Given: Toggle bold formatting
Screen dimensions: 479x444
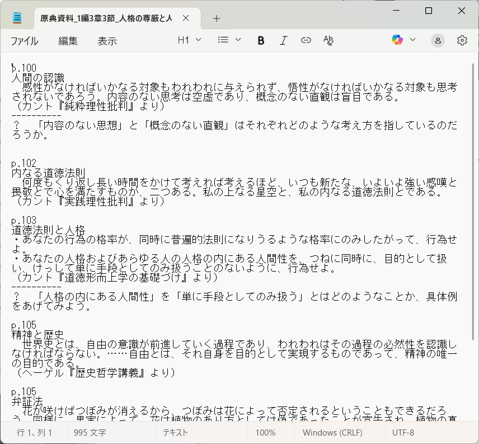Looking at the screenshot, I should coord(261,40).
